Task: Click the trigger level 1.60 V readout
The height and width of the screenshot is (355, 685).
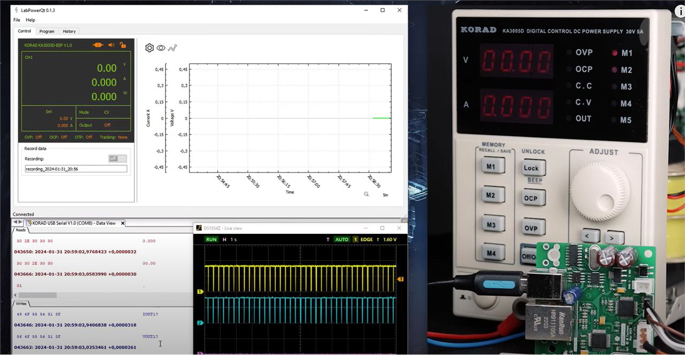Action: [390, 240]
